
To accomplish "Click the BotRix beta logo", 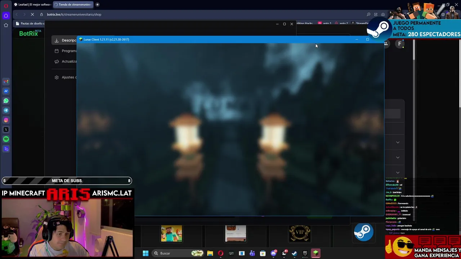I will (x=30, y=33).
